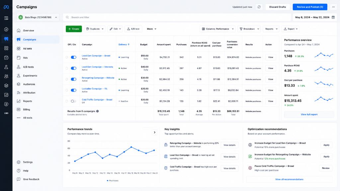Turn off Lead Gen Campaign – Broad toggle
Screen dimensions: 340x191
click(73, 57)
